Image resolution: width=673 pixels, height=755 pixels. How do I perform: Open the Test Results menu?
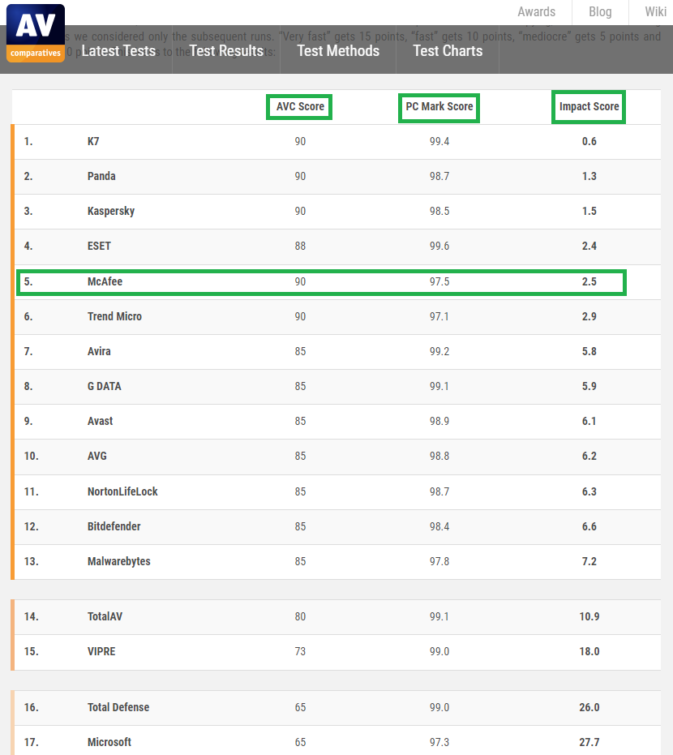click(226, 50)
